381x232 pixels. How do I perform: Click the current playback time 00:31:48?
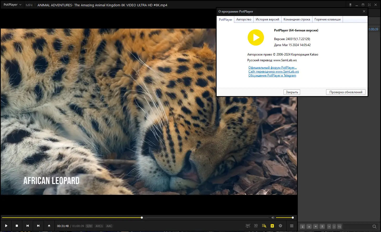click(63, 226)
